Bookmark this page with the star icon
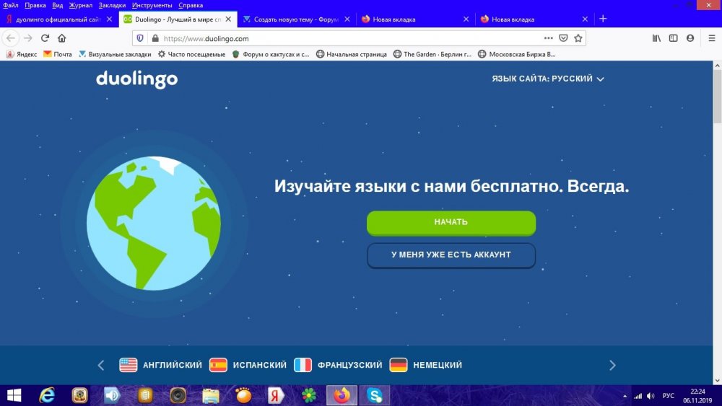The width and height of the screenshot is (722, 406). tap(578, 38)
